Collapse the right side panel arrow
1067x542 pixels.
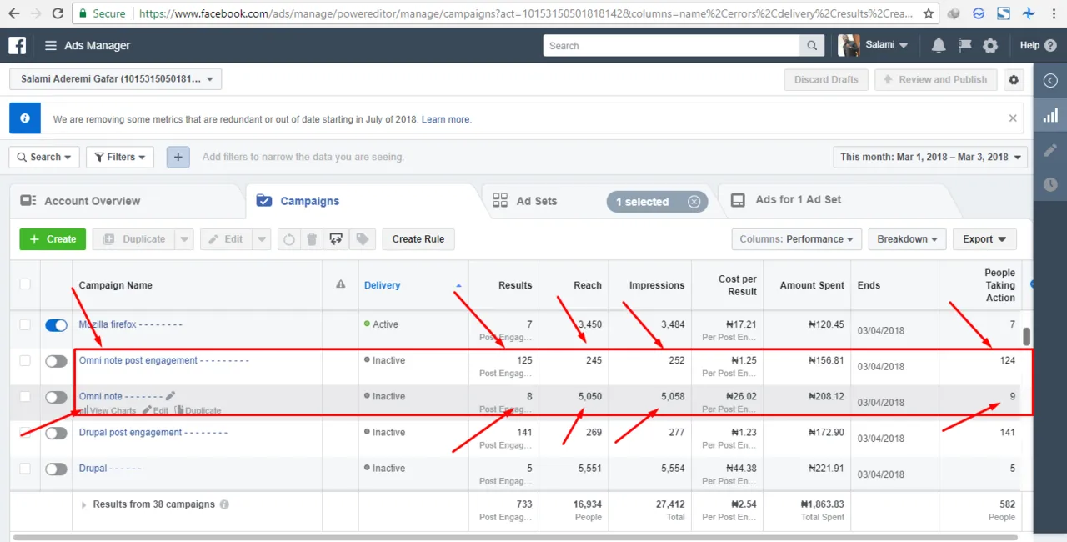pyautogui.click(x=1050, y=81)
